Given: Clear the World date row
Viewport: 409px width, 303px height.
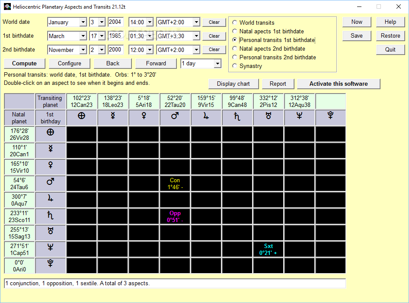Looking at the screenshot, I should coord(214,22).
